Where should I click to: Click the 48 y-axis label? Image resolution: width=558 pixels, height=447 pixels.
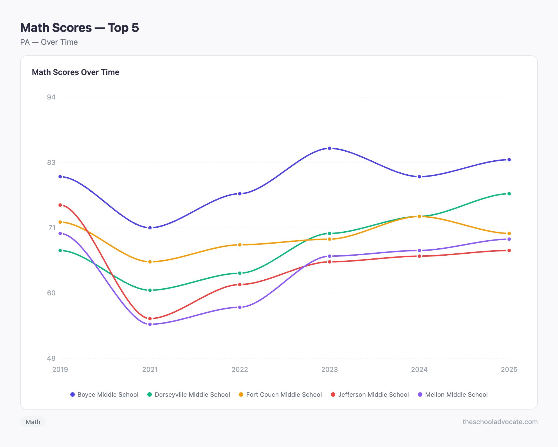(x=51, y=358)
